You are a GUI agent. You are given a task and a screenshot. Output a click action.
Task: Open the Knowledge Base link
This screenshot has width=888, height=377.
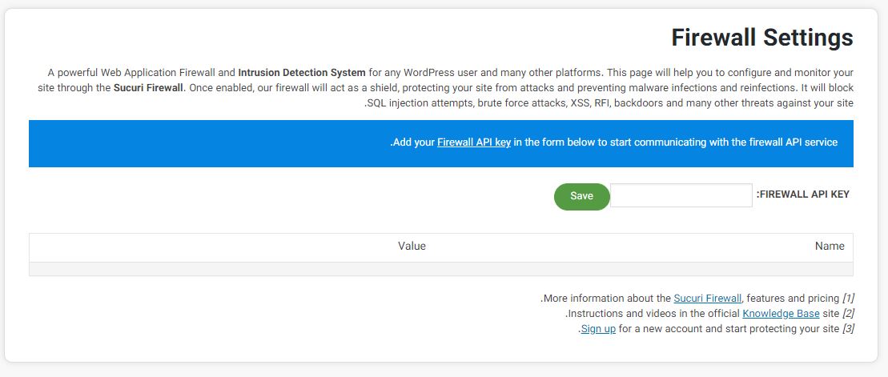(781, 314)
